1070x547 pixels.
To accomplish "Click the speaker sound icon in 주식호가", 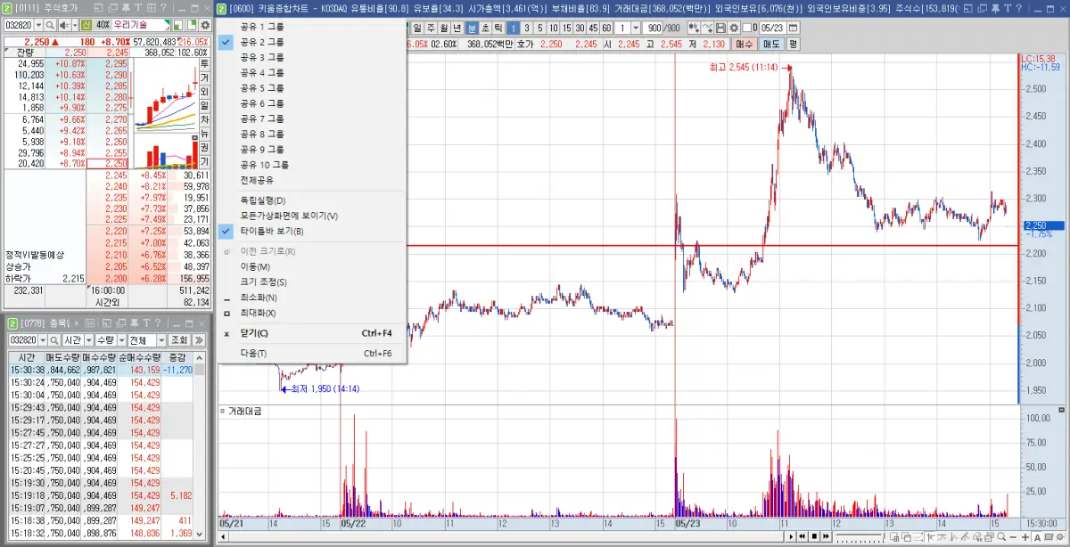I will 64,25.
